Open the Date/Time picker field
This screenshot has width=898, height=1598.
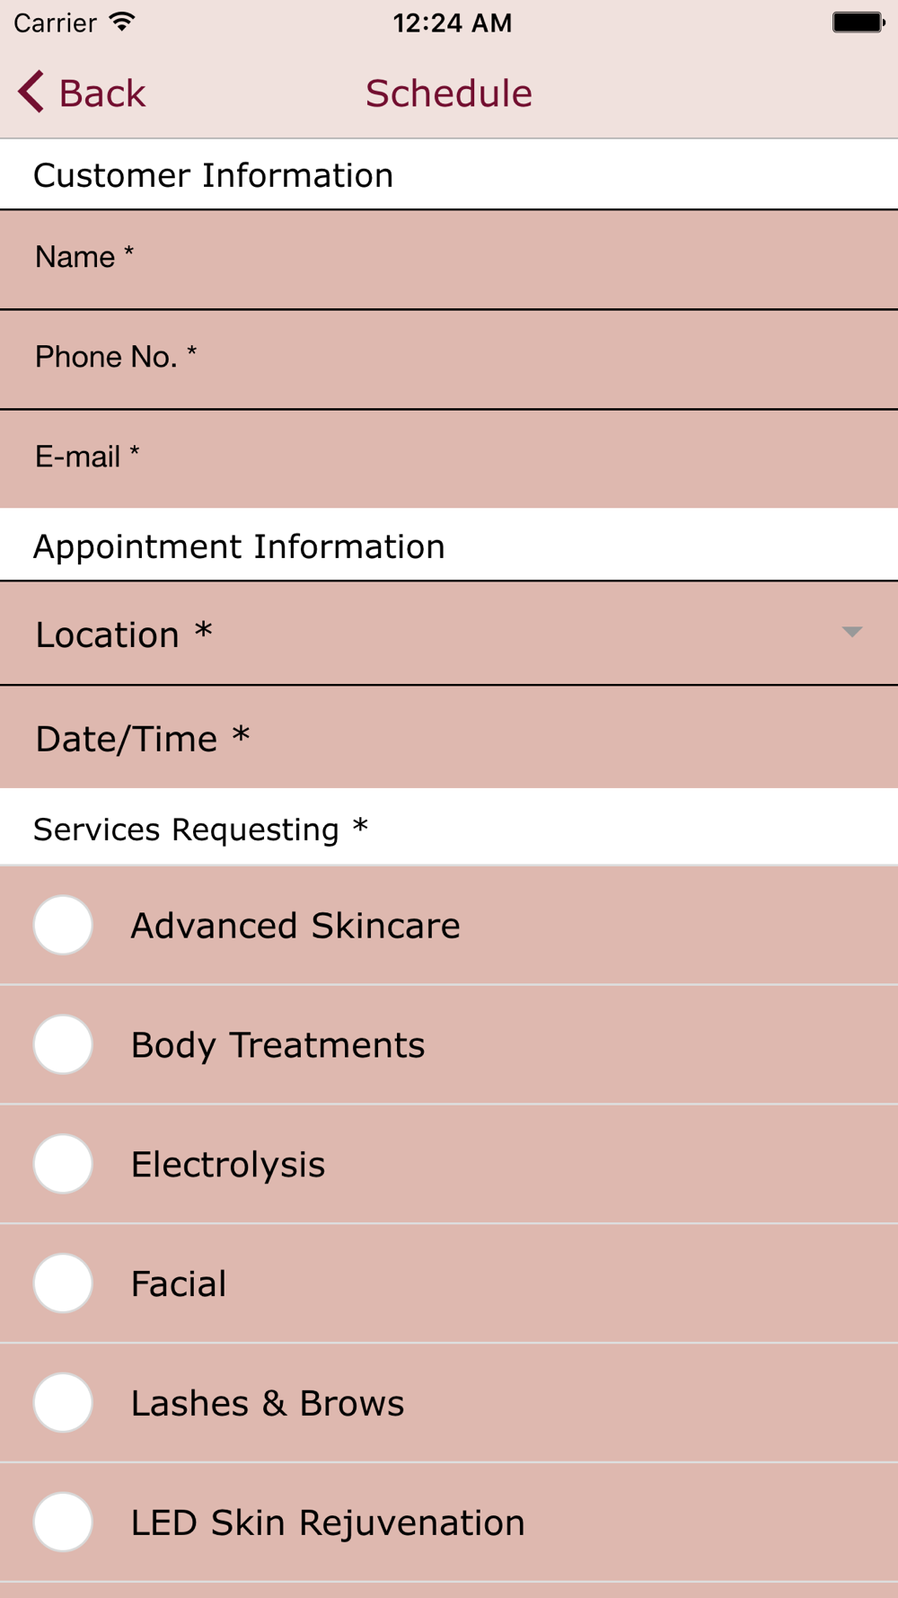click(449, 738)
